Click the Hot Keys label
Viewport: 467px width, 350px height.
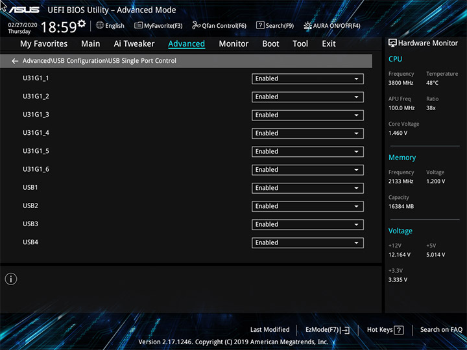(379, 329)
